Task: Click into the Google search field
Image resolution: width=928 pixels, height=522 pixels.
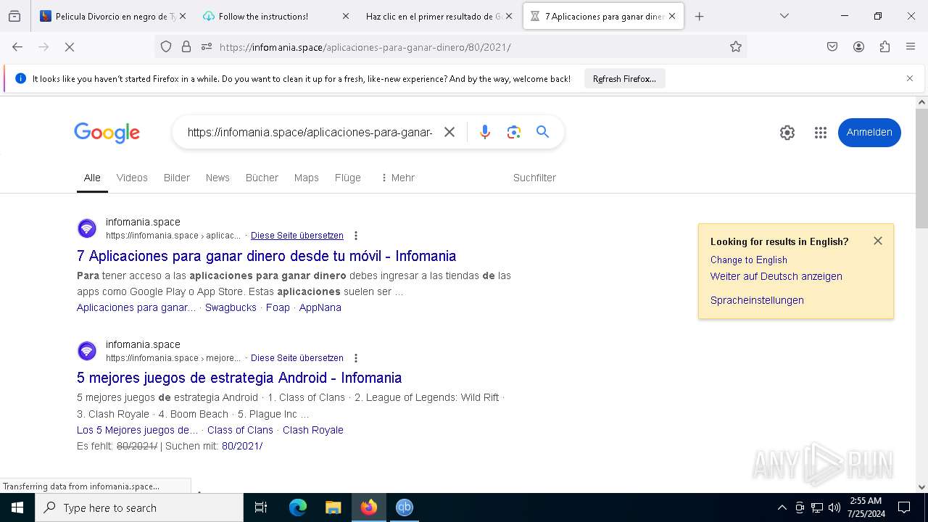Action: 310,132
